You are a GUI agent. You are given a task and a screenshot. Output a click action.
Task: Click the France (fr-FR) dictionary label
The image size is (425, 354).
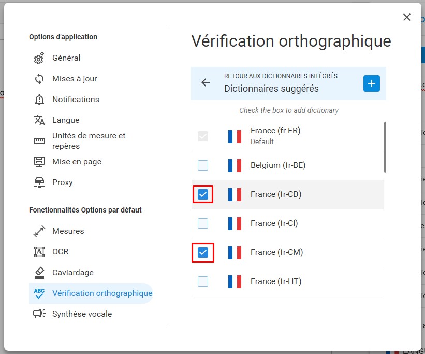coord(275,131)
